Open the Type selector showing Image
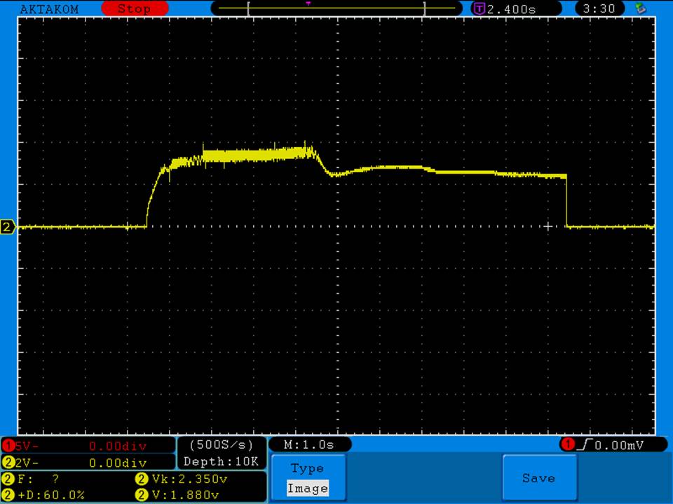 pyautogui.click(x=307, y=488)
